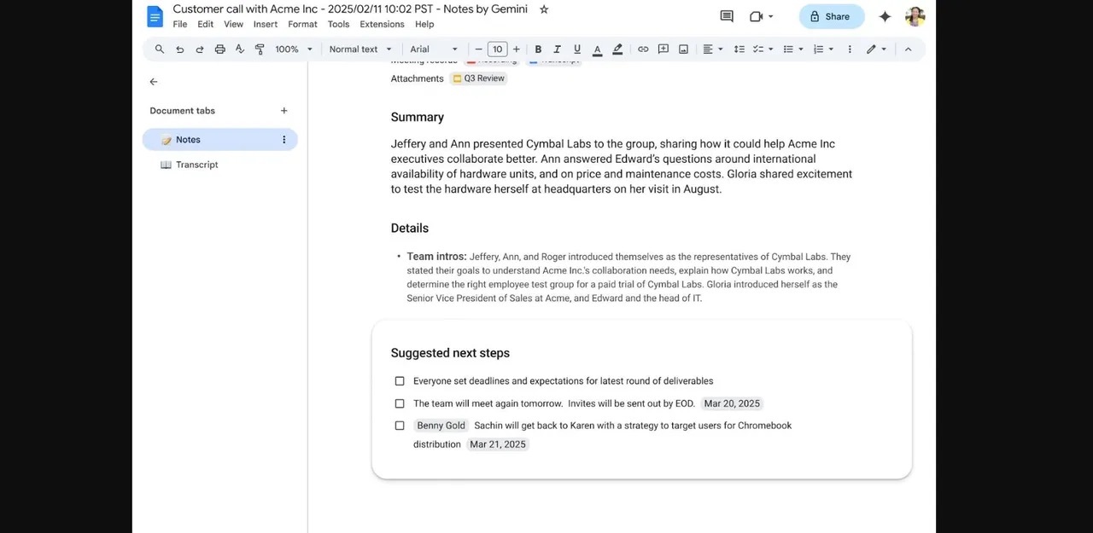Hide the menus with the collapse arrow

click(x=908, y=49)
